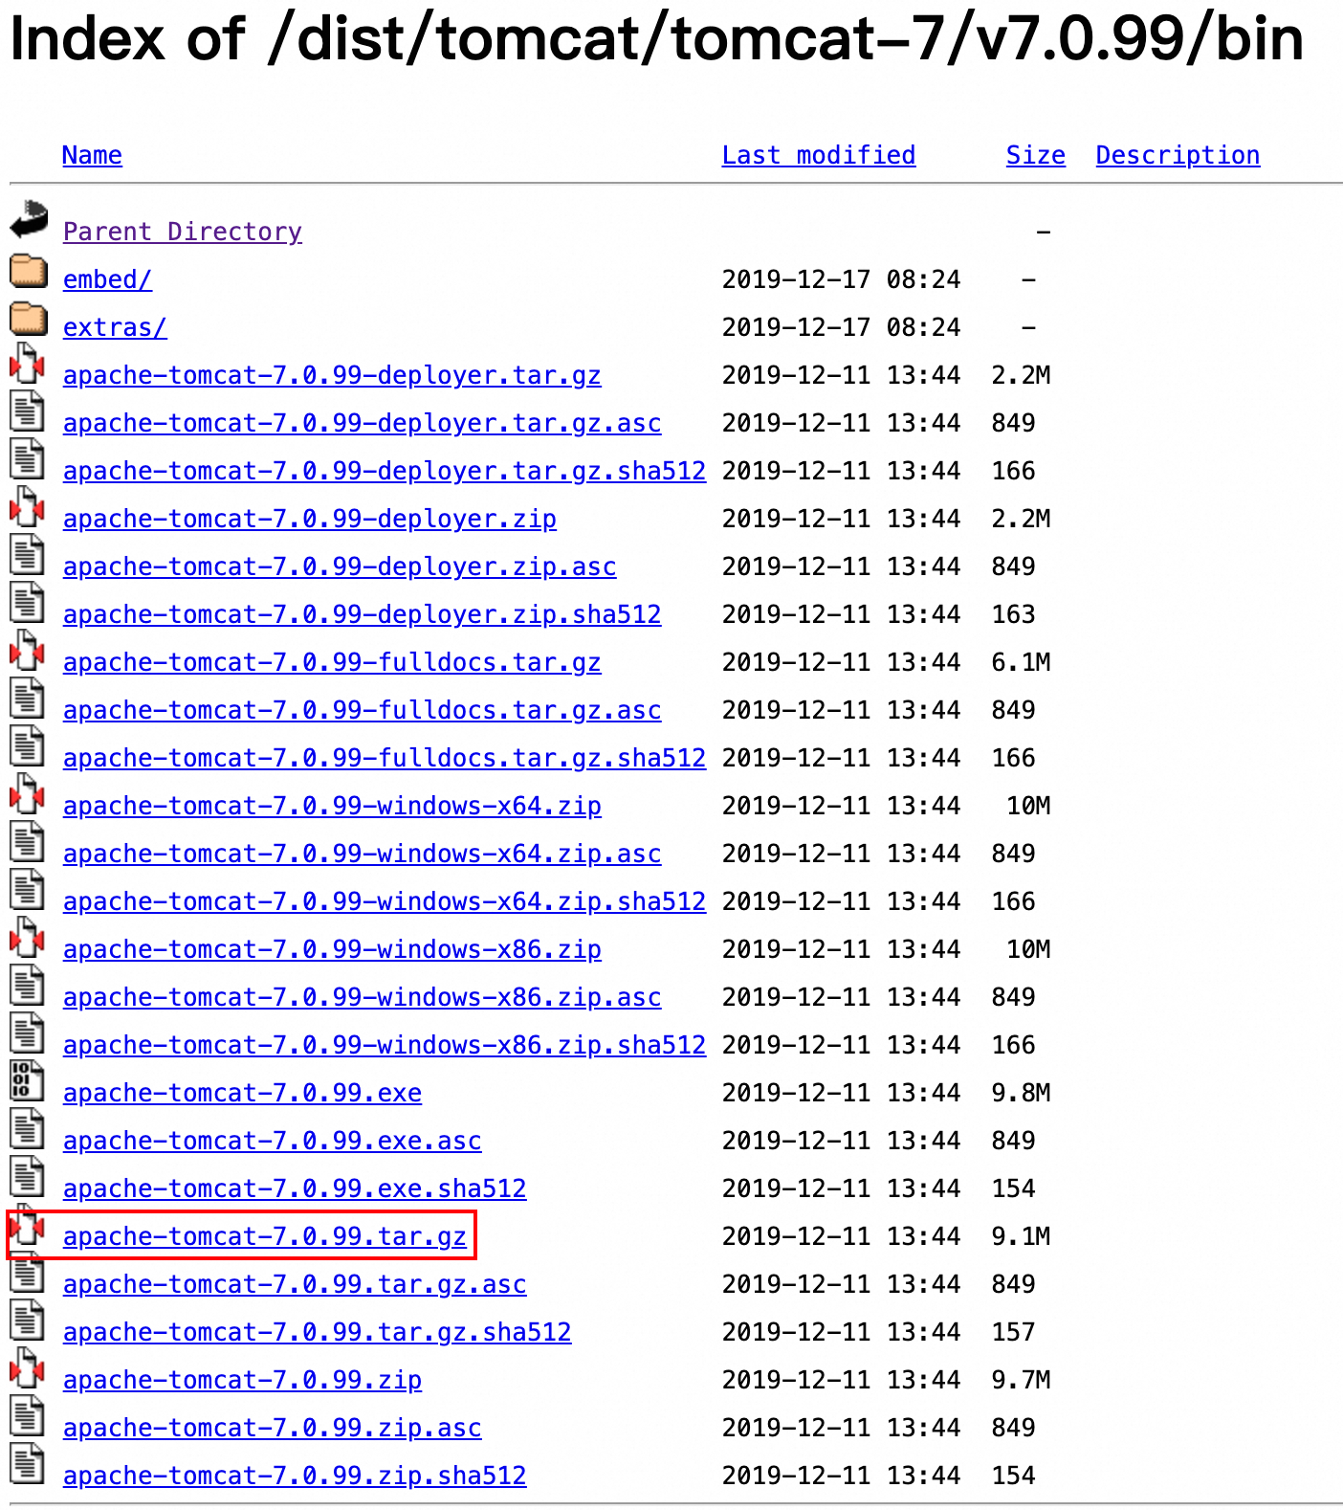Image resolution: width=1343 pixels, height=1510 pixels.
Task: Open apache-tomcat-7.0.99.exe.sha512 link
Action: point(295,1188)
